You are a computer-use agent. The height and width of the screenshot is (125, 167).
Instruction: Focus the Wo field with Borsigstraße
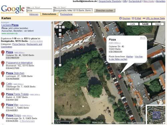coord(73,10)
